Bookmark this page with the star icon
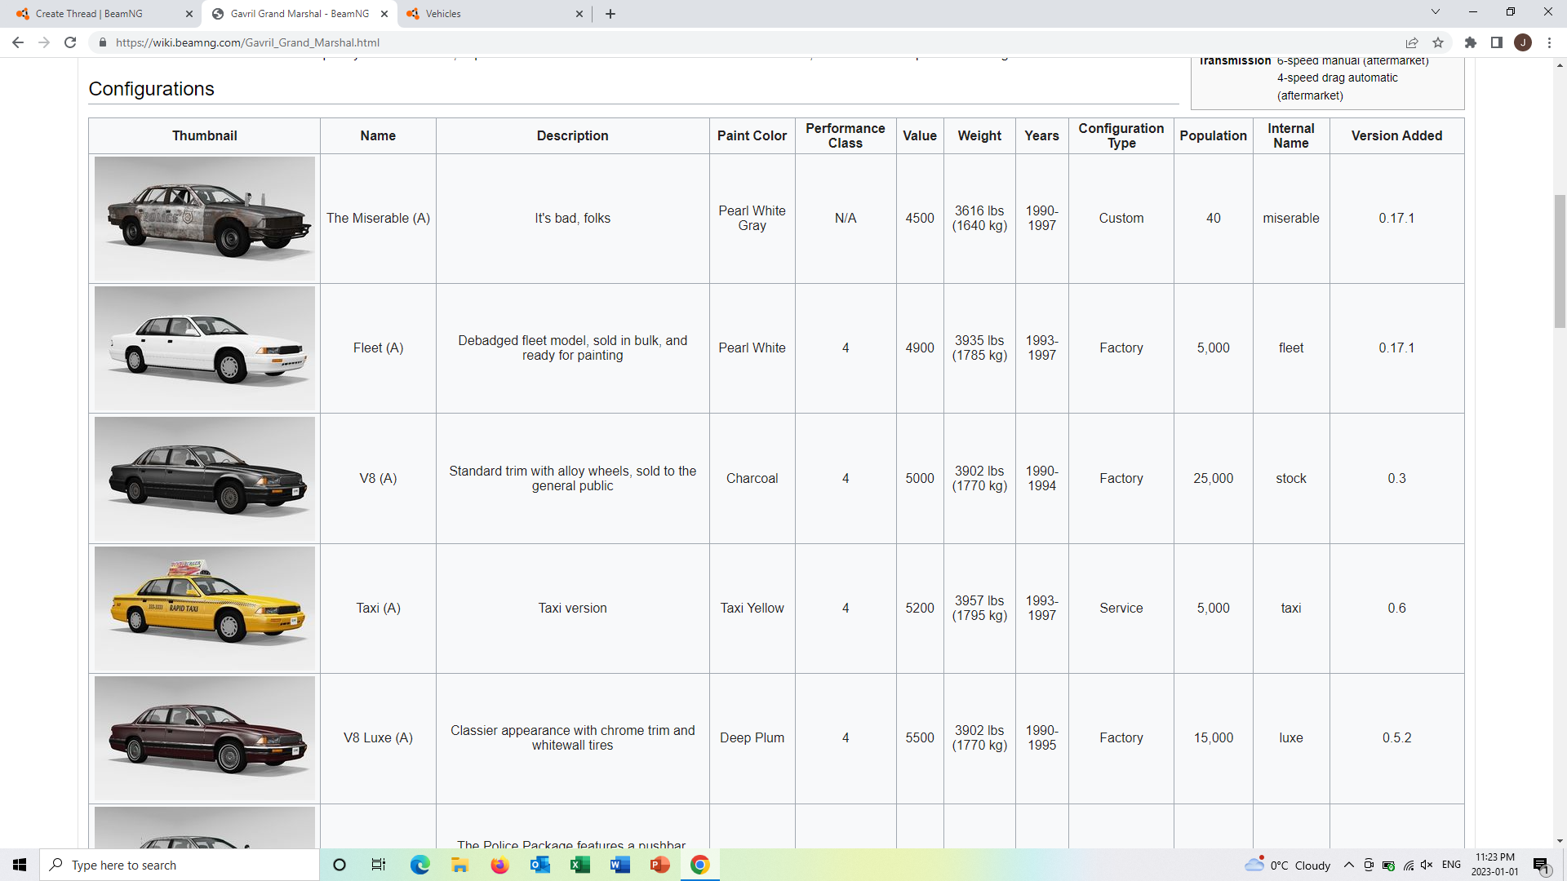The image size is (1567, 881). (x=1438, y=42)
